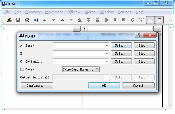Screen dimensions: 175x114
Task: Click the B path field in main window
Action: click(x=120, y=28)
